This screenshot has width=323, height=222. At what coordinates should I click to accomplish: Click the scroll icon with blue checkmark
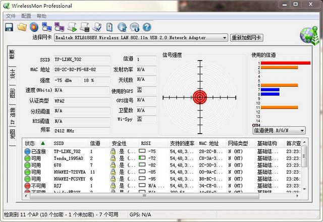click(97, 27)
